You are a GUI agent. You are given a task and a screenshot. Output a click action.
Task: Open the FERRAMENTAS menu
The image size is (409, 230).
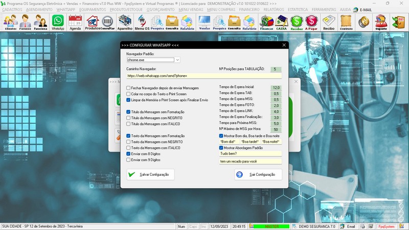coord(324,10)
